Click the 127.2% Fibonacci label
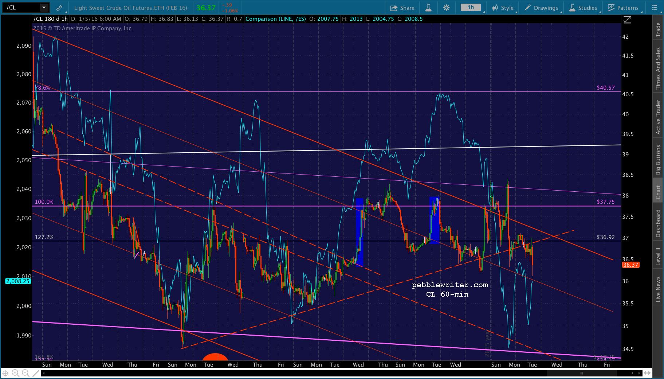The height and width of the screenshot is (379, 664). pos(44,237)
